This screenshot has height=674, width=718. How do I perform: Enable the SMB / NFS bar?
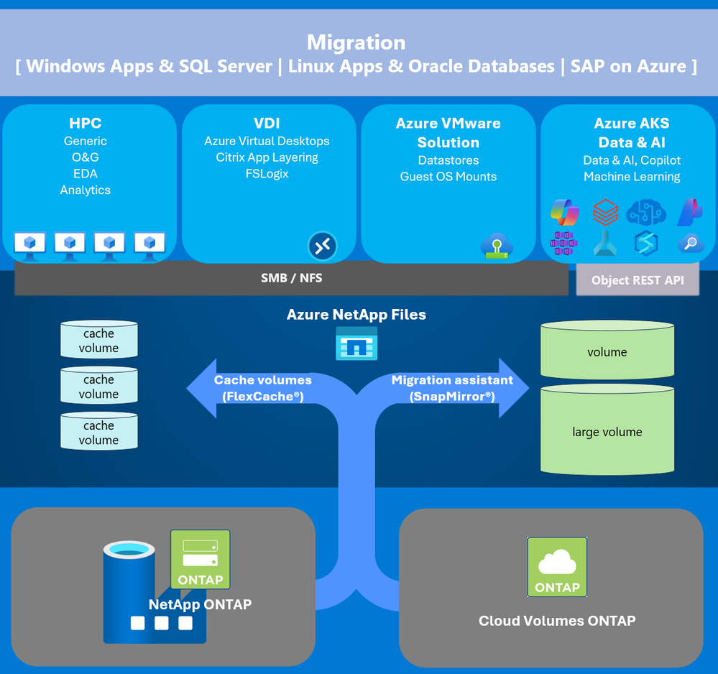click(x=292, y=277)
